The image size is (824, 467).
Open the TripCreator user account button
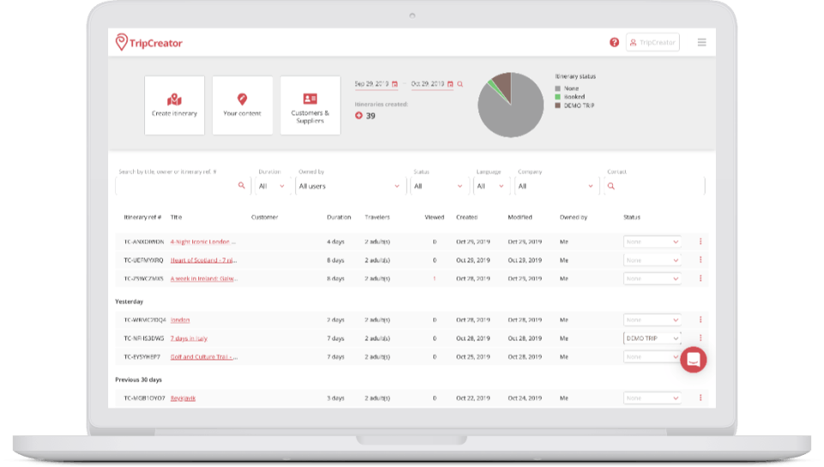pyautogui.click(x=652, y=43)
